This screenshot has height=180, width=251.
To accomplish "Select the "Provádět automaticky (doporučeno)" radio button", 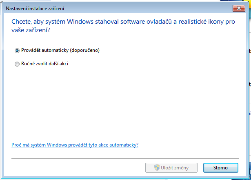I will tap(17, 51).
